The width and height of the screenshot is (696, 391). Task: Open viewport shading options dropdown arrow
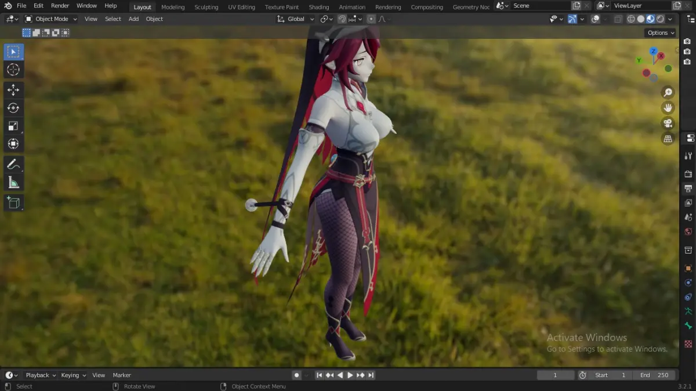pos(670,19)
